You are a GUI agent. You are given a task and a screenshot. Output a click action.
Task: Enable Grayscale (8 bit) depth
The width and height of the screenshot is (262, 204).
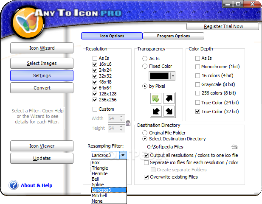[x=198, y=84]
